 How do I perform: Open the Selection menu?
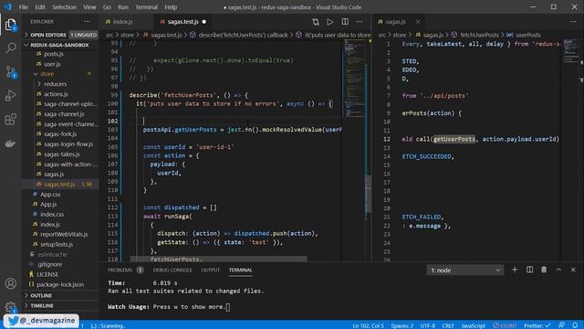click(64, 7)
